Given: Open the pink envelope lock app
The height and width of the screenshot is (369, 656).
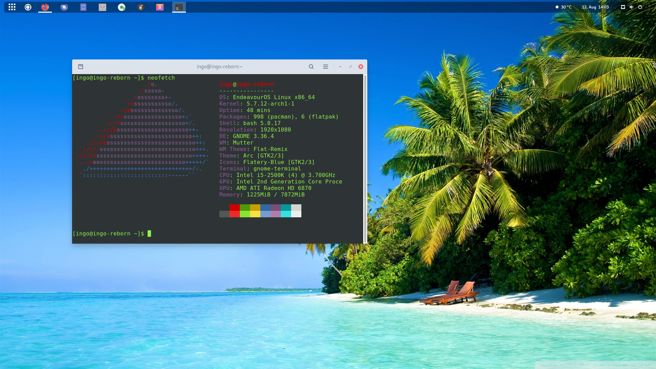Looking at the screenshot, I should pos(160,7).
